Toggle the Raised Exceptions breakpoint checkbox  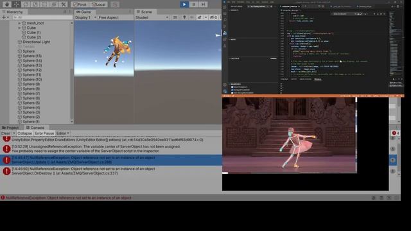coord(232,87)
